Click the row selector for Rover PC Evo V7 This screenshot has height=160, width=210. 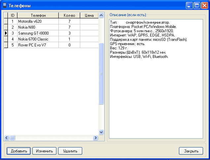coord(6,45)
